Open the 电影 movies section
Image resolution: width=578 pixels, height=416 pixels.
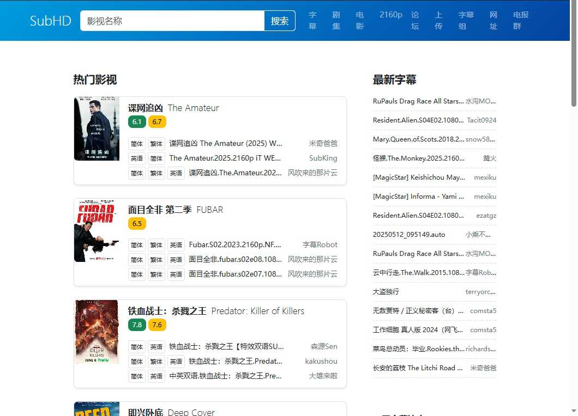point(360,20)
